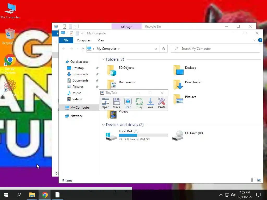The image size is (267, 200).
Task: Select CD Drive (D:)
Action: (x=187, y=135)
